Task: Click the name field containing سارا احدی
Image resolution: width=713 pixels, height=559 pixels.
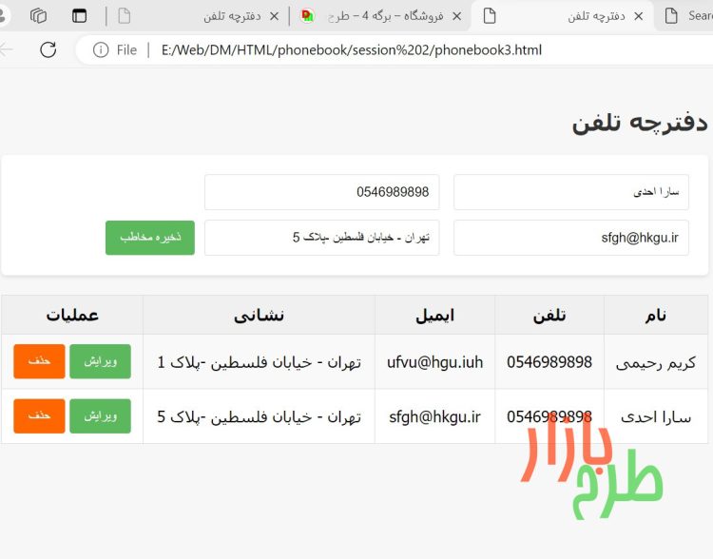Action: tap(570, 192)
